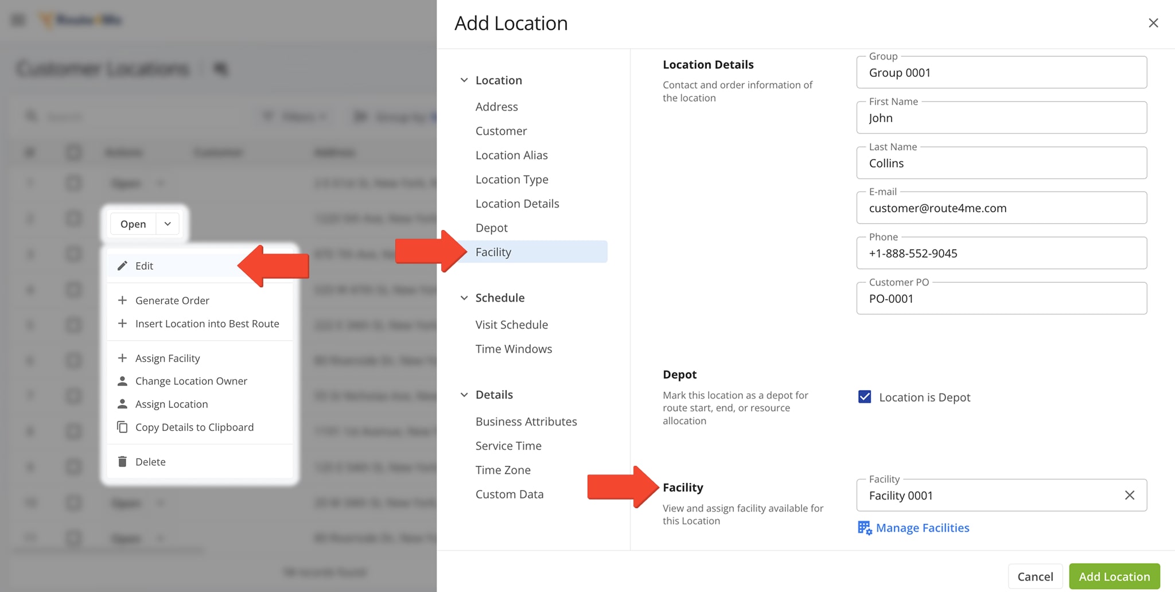Click the Cancel button
The image size is (1175, 592).
point(1035,577)
